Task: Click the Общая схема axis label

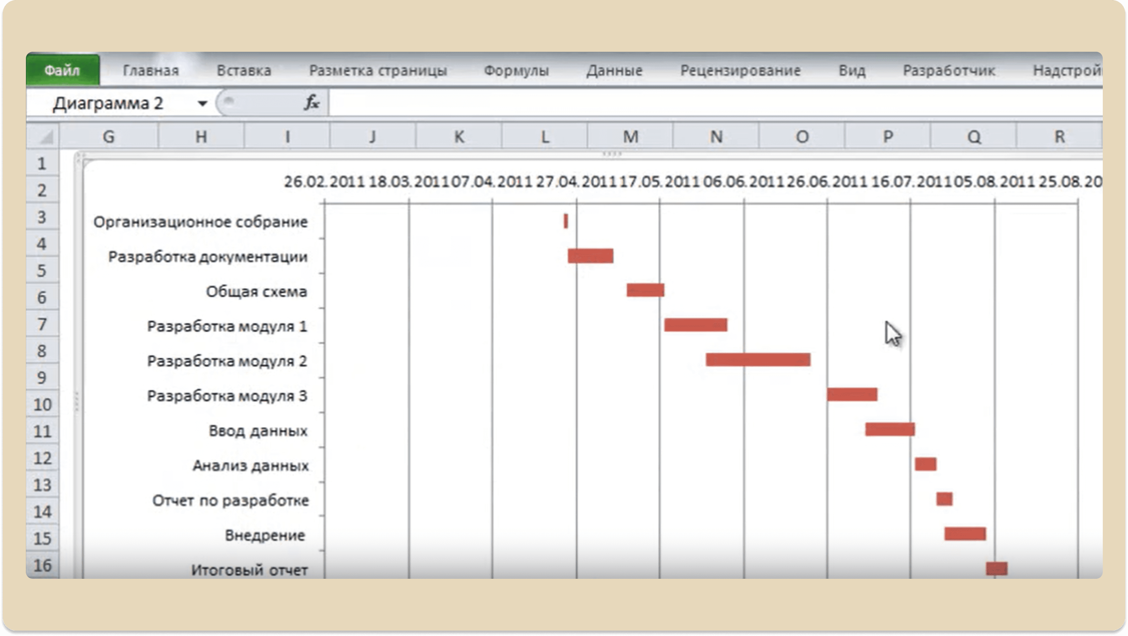Action: (x=256, y=291)
